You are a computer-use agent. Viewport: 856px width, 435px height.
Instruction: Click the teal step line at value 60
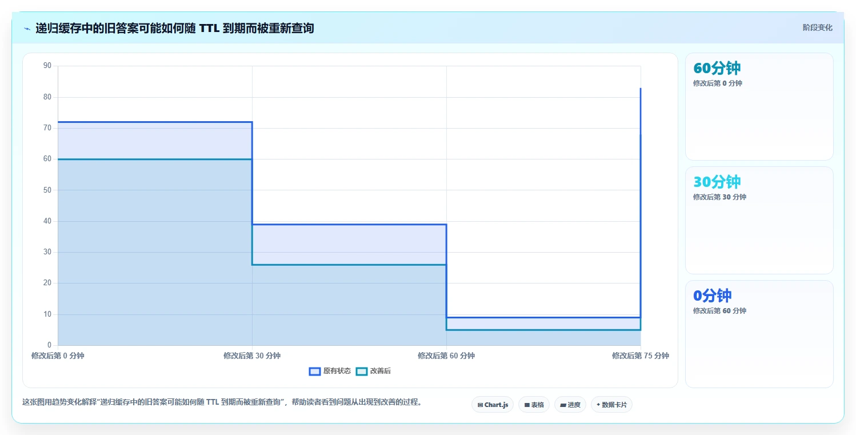155,159
